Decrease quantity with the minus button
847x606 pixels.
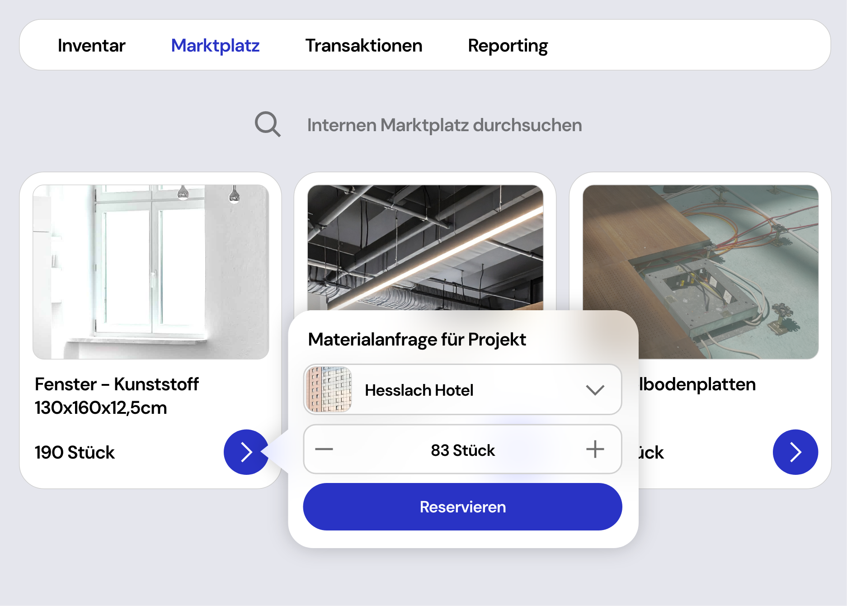pyautogui.click(x=324, y=449)
